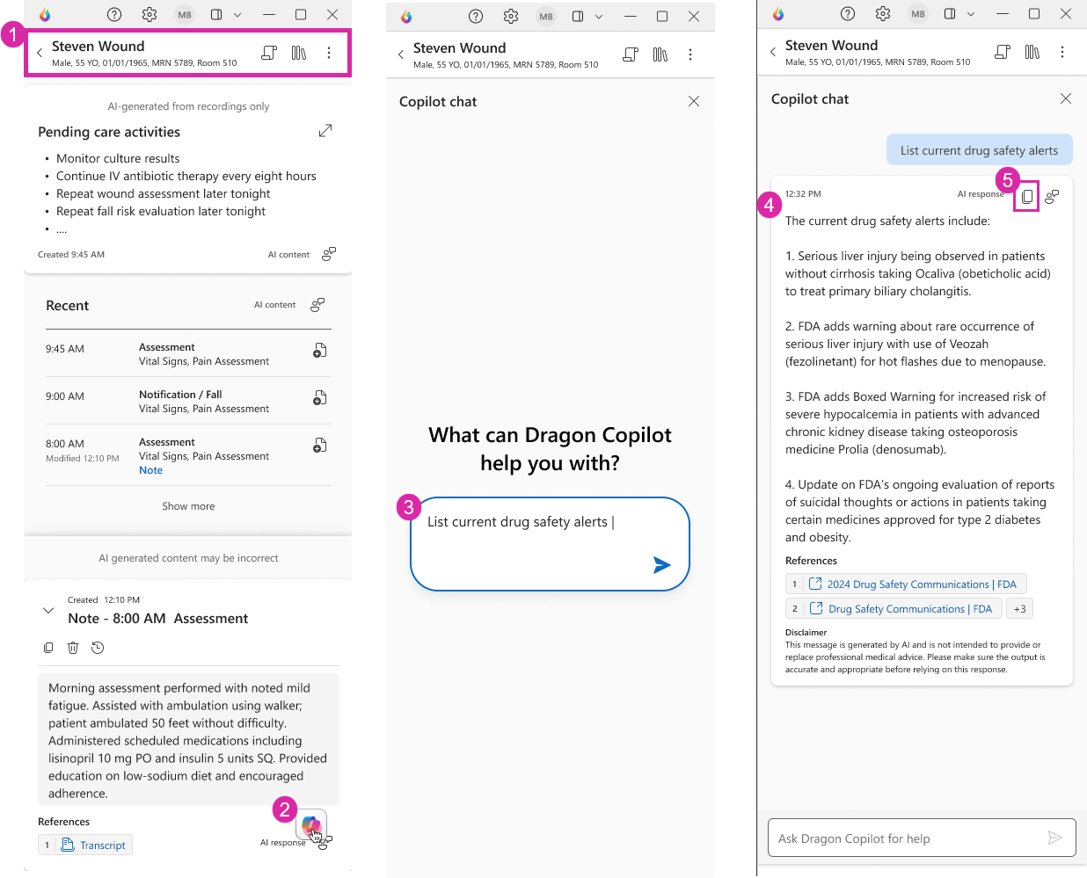Open the library icon in the patient header
The width and height of the screenshot is (1087, 878).
tap(299, 53)
